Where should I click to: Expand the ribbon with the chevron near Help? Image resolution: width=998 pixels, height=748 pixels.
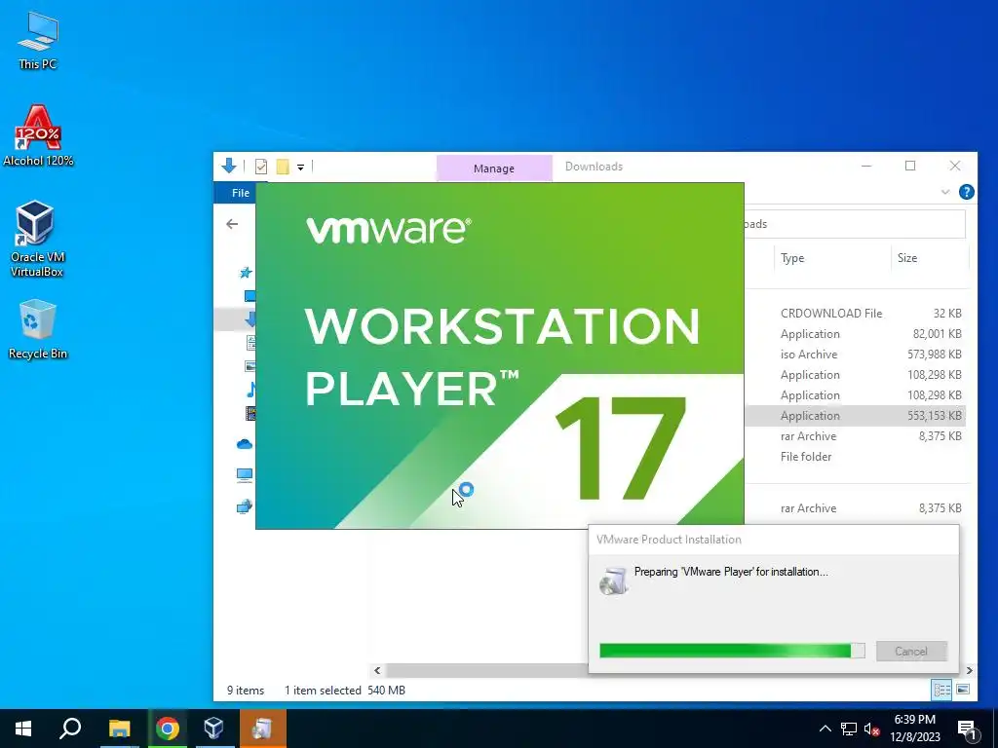coord(945,192)
